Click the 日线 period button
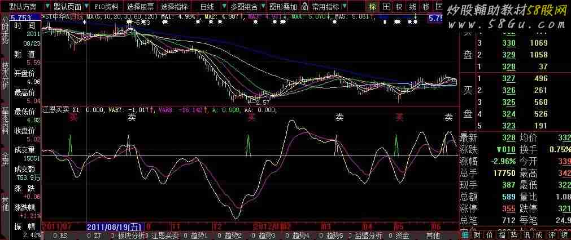571x240 pixels. point(207,7)
